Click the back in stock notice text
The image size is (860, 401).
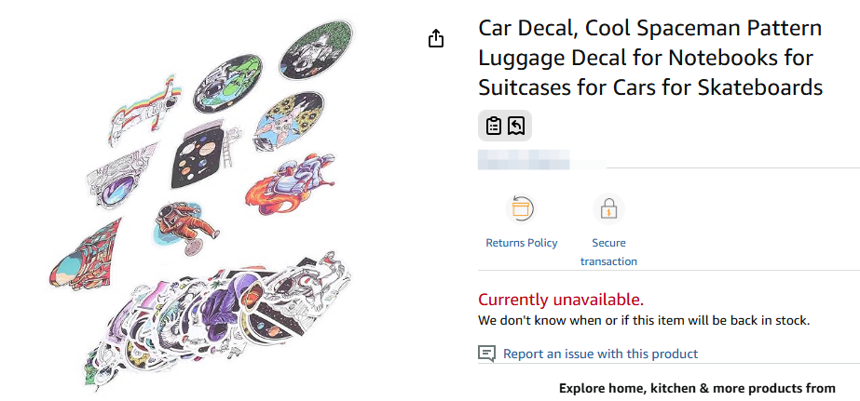click(644, 320)
